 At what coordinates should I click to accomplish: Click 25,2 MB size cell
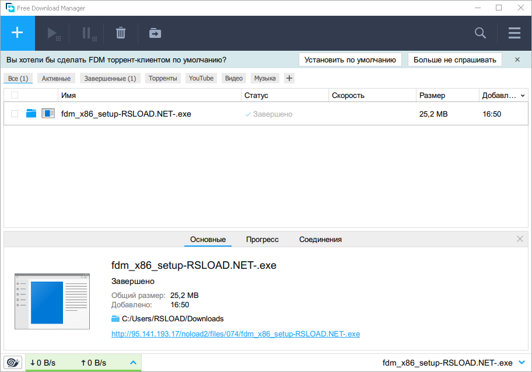(433, 114)
